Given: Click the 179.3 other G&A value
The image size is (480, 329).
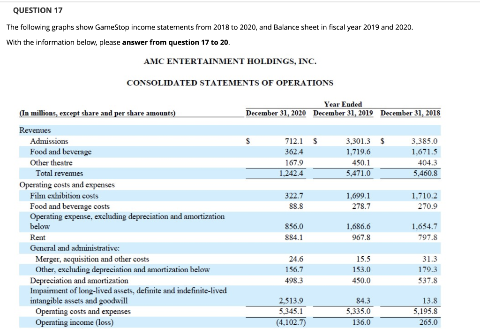Looking at the screenshot, I should 427,269.
